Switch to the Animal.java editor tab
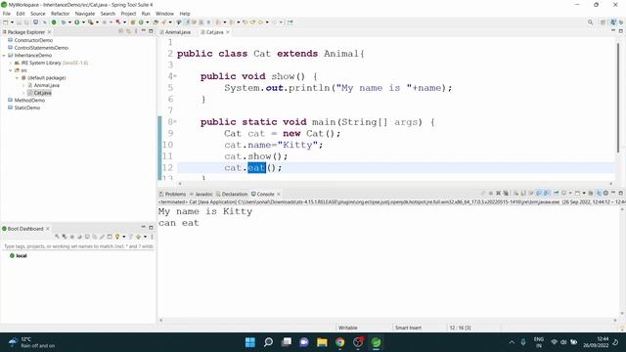 (x=175, y=32)
